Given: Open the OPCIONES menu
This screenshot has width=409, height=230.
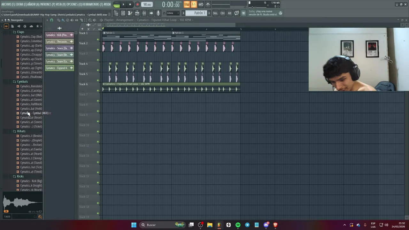Looking at the screenshot, I should [x=74, y=4].
